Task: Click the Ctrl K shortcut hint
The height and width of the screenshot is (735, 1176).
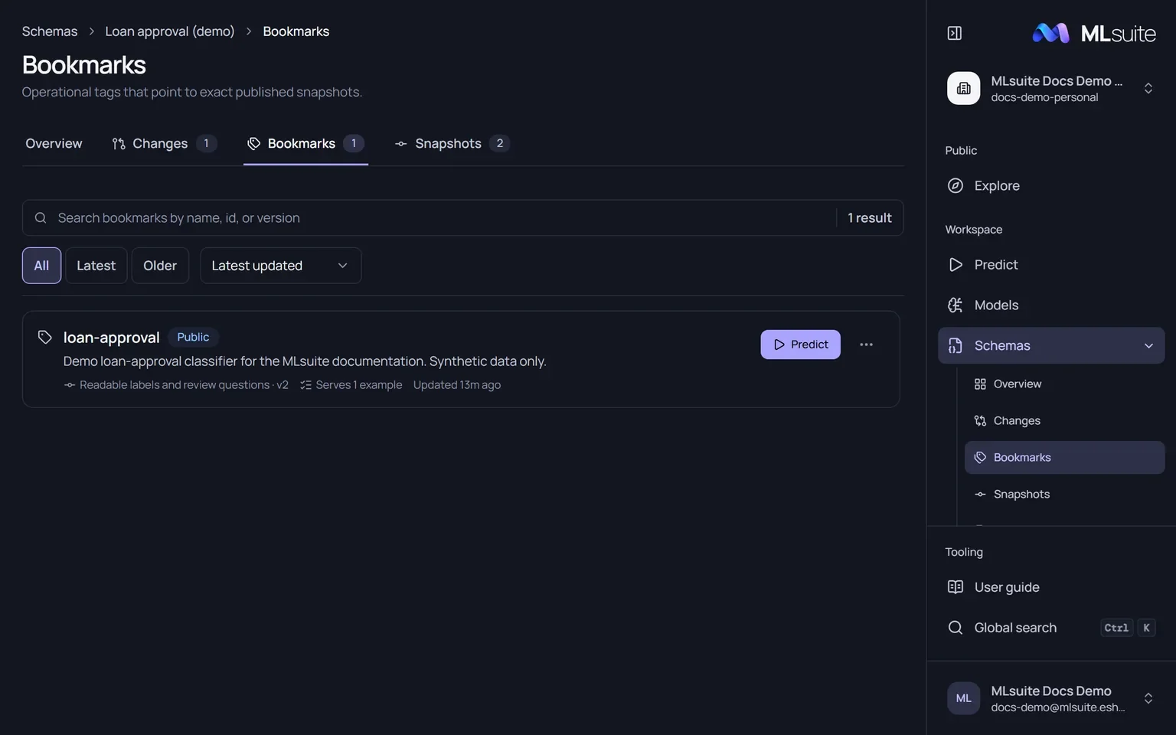Action: [1128, 628]
